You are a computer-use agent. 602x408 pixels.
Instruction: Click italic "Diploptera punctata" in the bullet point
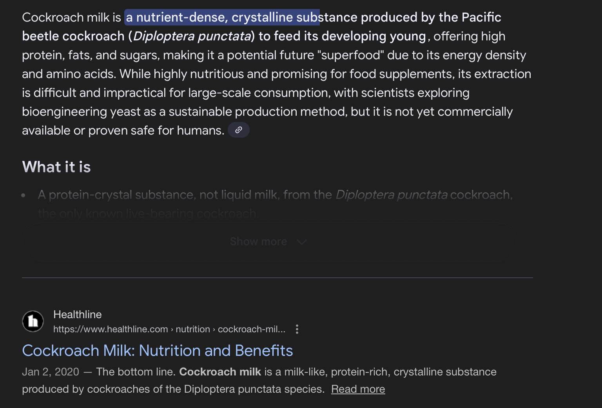[391, 195]
